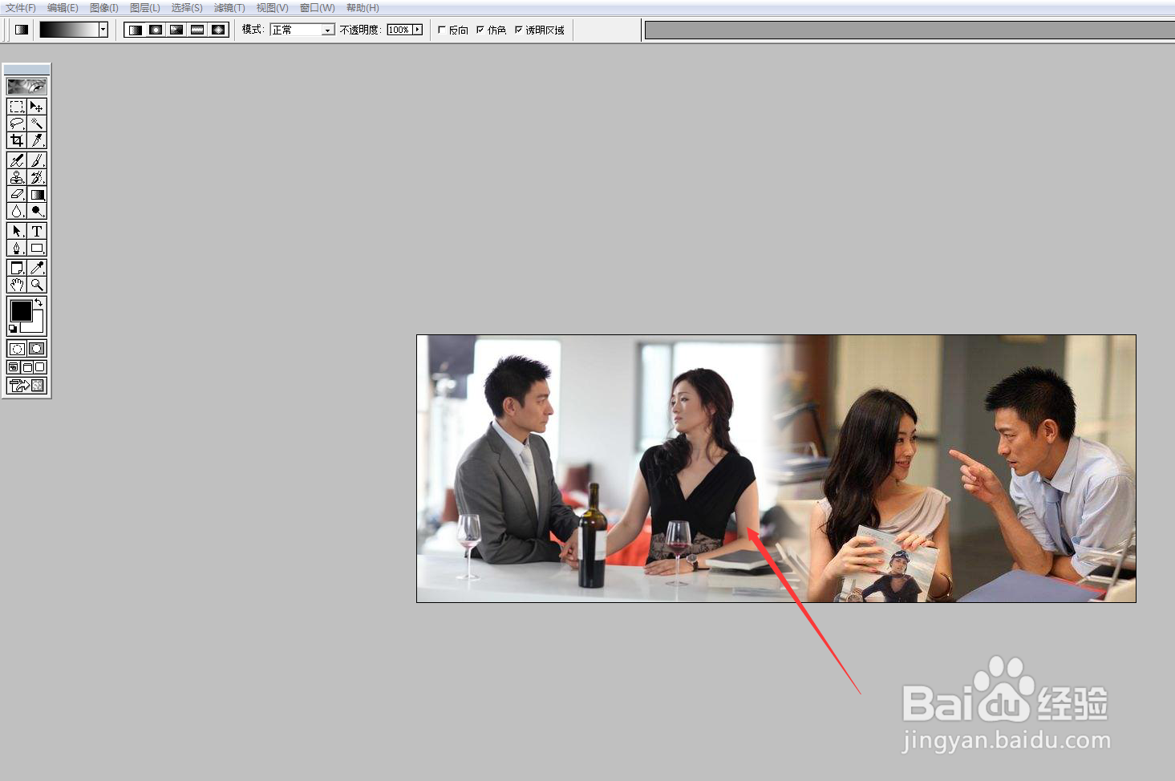Viewport: 1175px width, 781px height.
Task: Click the gradient preview bar to edit
Action: point(69,30)
